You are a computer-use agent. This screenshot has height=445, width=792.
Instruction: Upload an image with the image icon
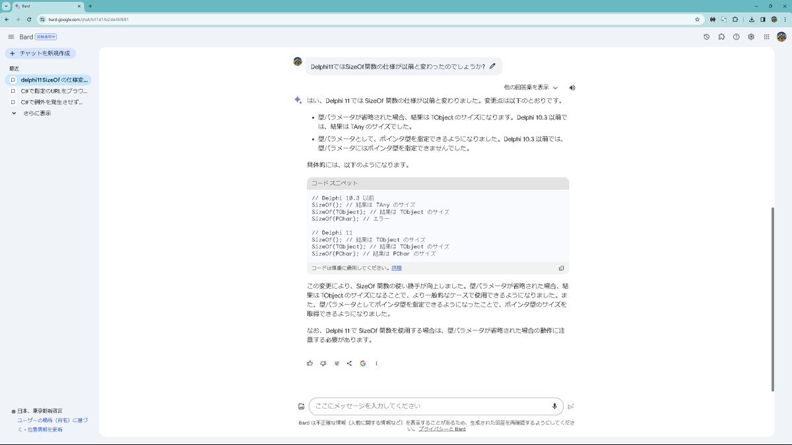301,406
